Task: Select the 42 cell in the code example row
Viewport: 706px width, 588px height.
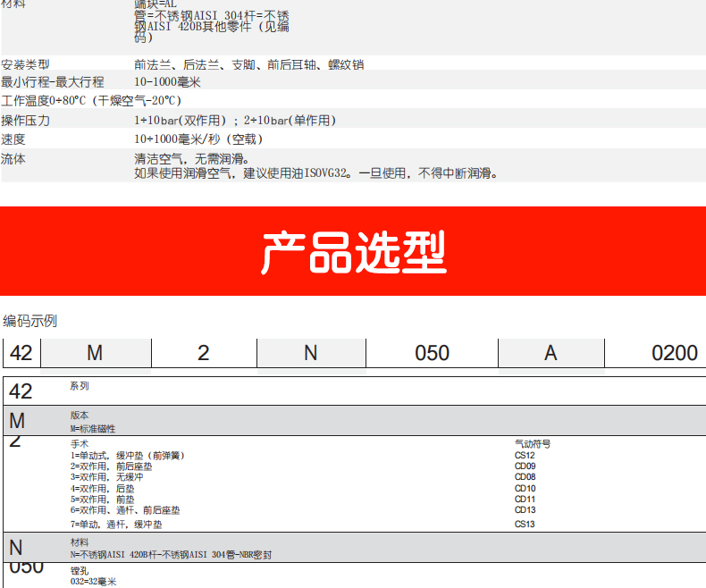Action: tap(21, 353)
